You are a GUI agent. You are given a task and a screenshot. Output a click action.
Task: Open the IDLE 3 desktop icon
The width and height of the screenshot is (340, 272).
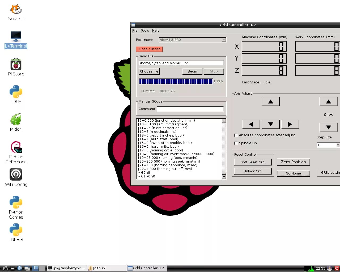(16, 232)
